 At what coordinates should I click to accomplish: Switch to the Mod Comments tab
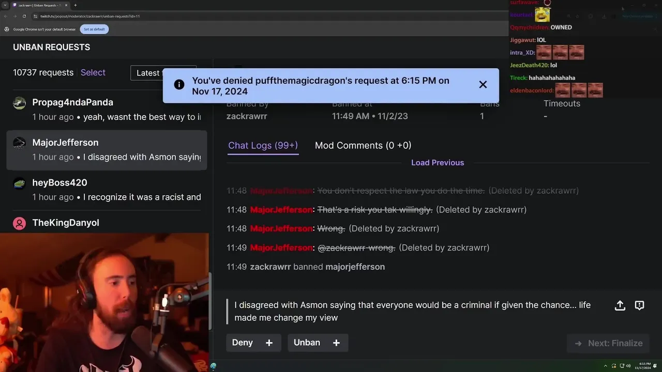pyautogui.click(x=363, y=146)
